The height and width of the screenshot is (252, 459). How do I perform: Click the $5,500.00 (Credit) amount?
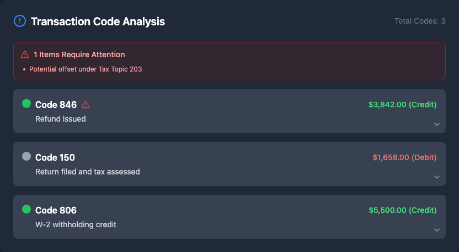click(x=402, y=210)
